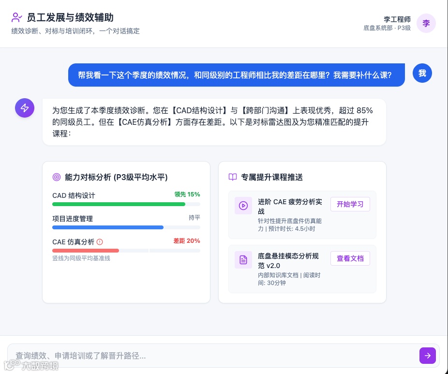Click the document icon of 底盘悬挂模态分析规范
The image size is (448, 374).
243,260
